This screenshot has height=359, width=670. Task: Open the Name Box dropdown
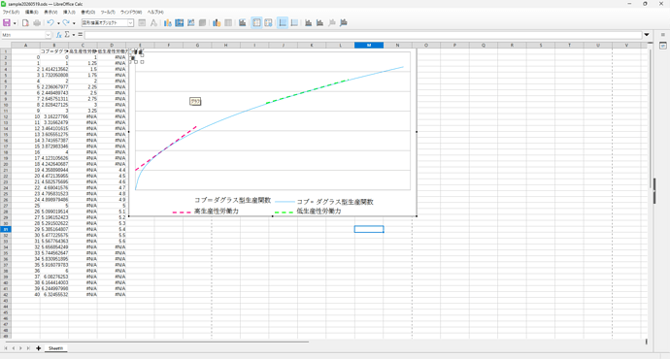(48, 35)
